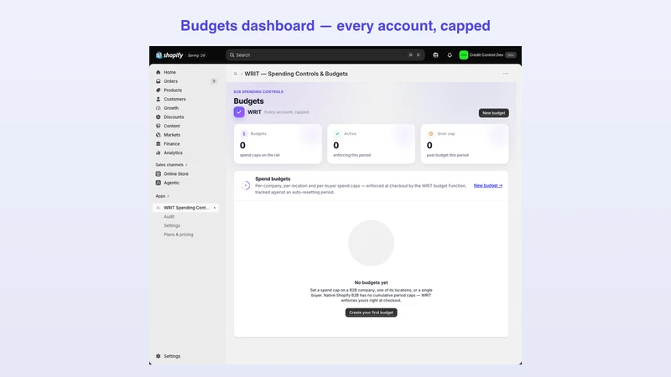
Task: Select the Orders inbox icon
Action: click(159, 81)
